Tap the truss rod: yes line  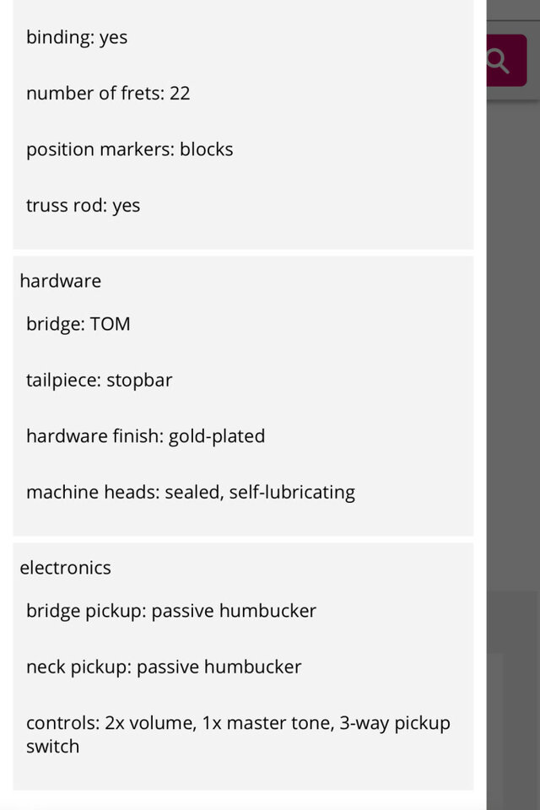click(84, 206)
